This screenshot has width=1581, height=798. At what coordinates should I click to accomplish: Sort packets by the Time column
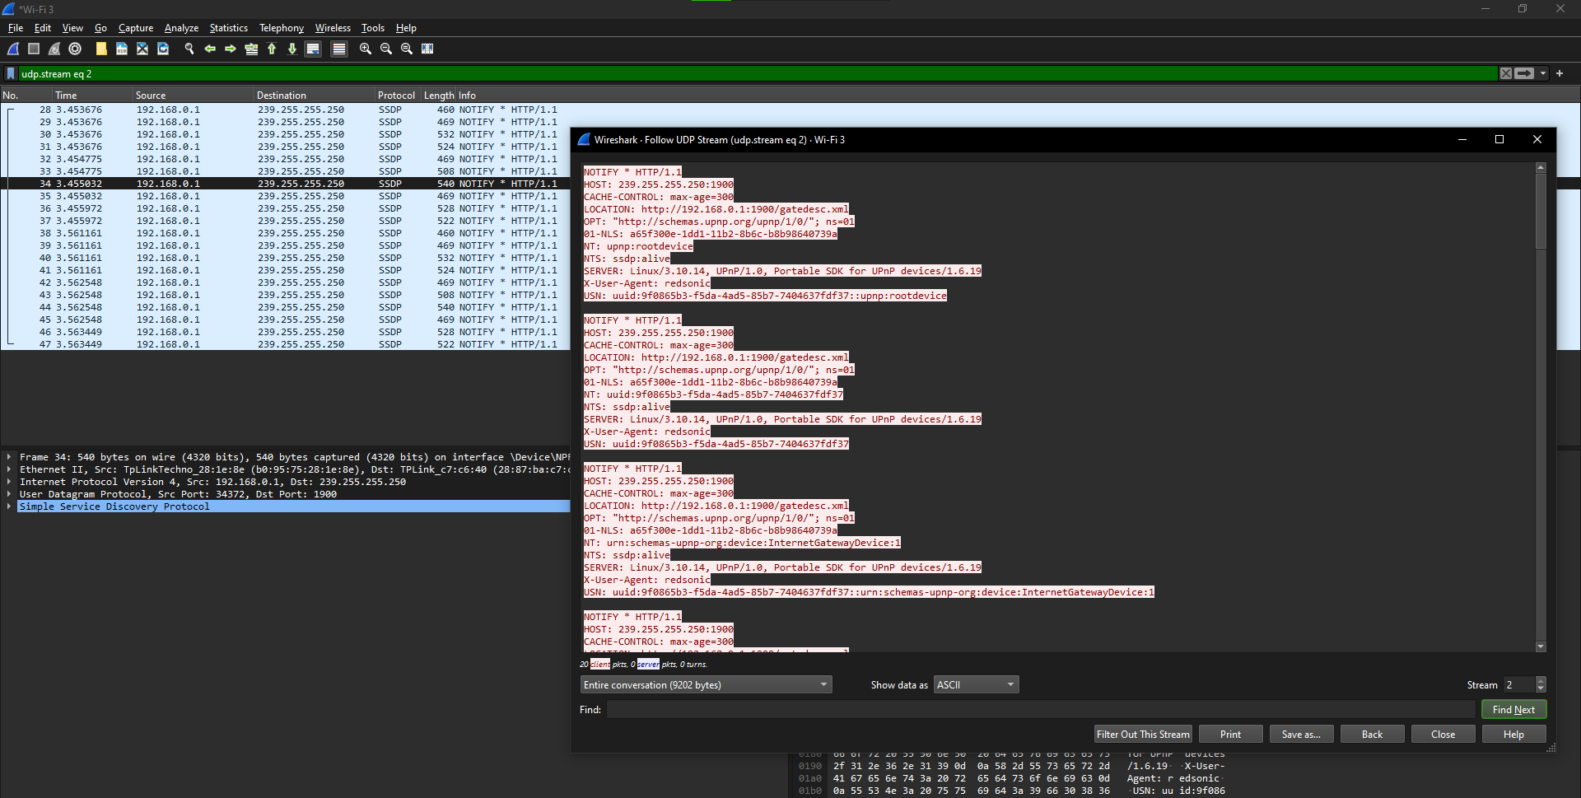pyautogui.click(x=92, y=96)
